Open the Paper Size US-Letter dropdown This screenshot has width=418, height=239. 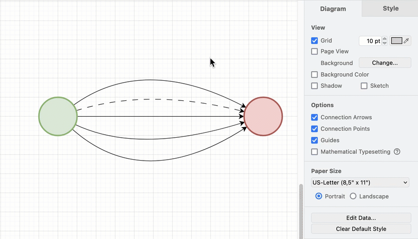(x=360, y=183)
